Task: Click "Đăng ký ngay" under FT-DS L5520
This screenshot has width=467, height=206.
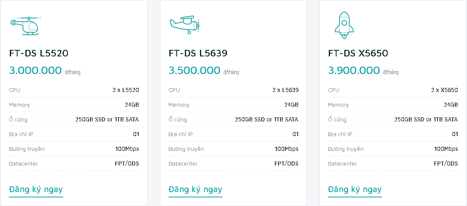Action: (x=36, y=189)
